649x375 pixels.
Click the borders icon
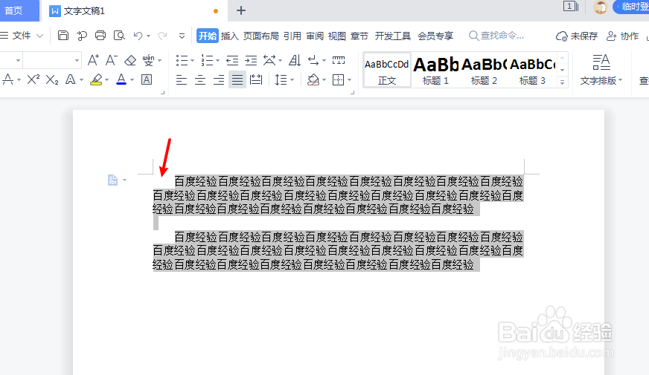[x=338, y=79]
